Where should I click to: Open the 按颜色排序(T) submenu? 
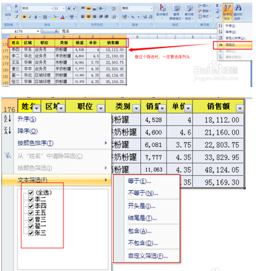[57, 143]
